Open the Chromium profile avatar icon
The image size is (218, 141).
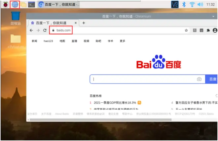215,30
